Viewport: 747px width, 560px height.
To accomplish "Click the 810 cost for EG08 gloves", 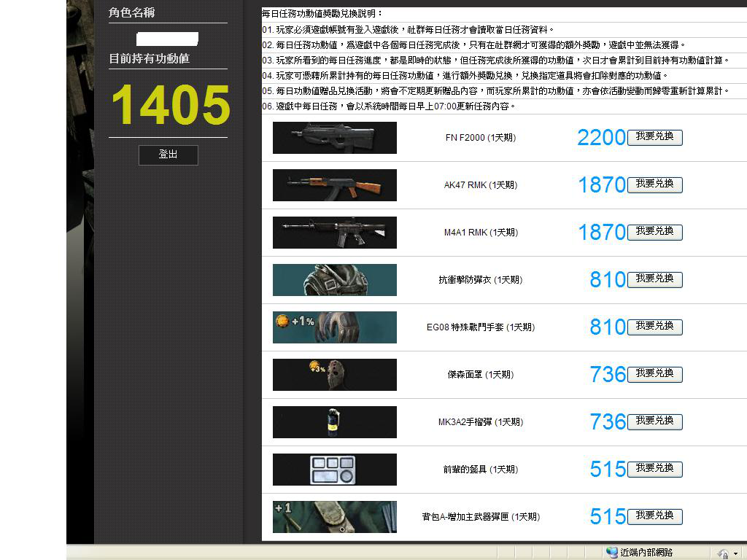I will [608, 327].
